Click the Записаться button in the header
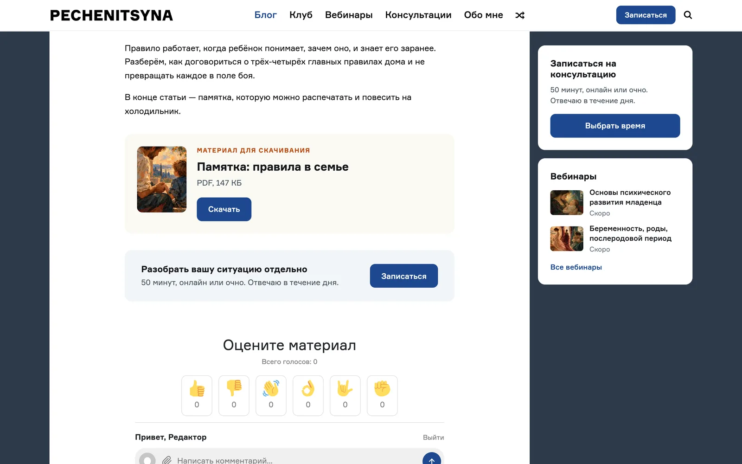 click(x=646, y=15)
